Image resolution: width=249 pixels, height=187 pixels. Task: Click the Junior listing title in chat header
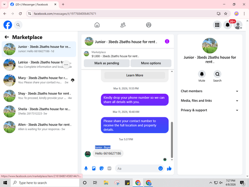tap(126, 42)
